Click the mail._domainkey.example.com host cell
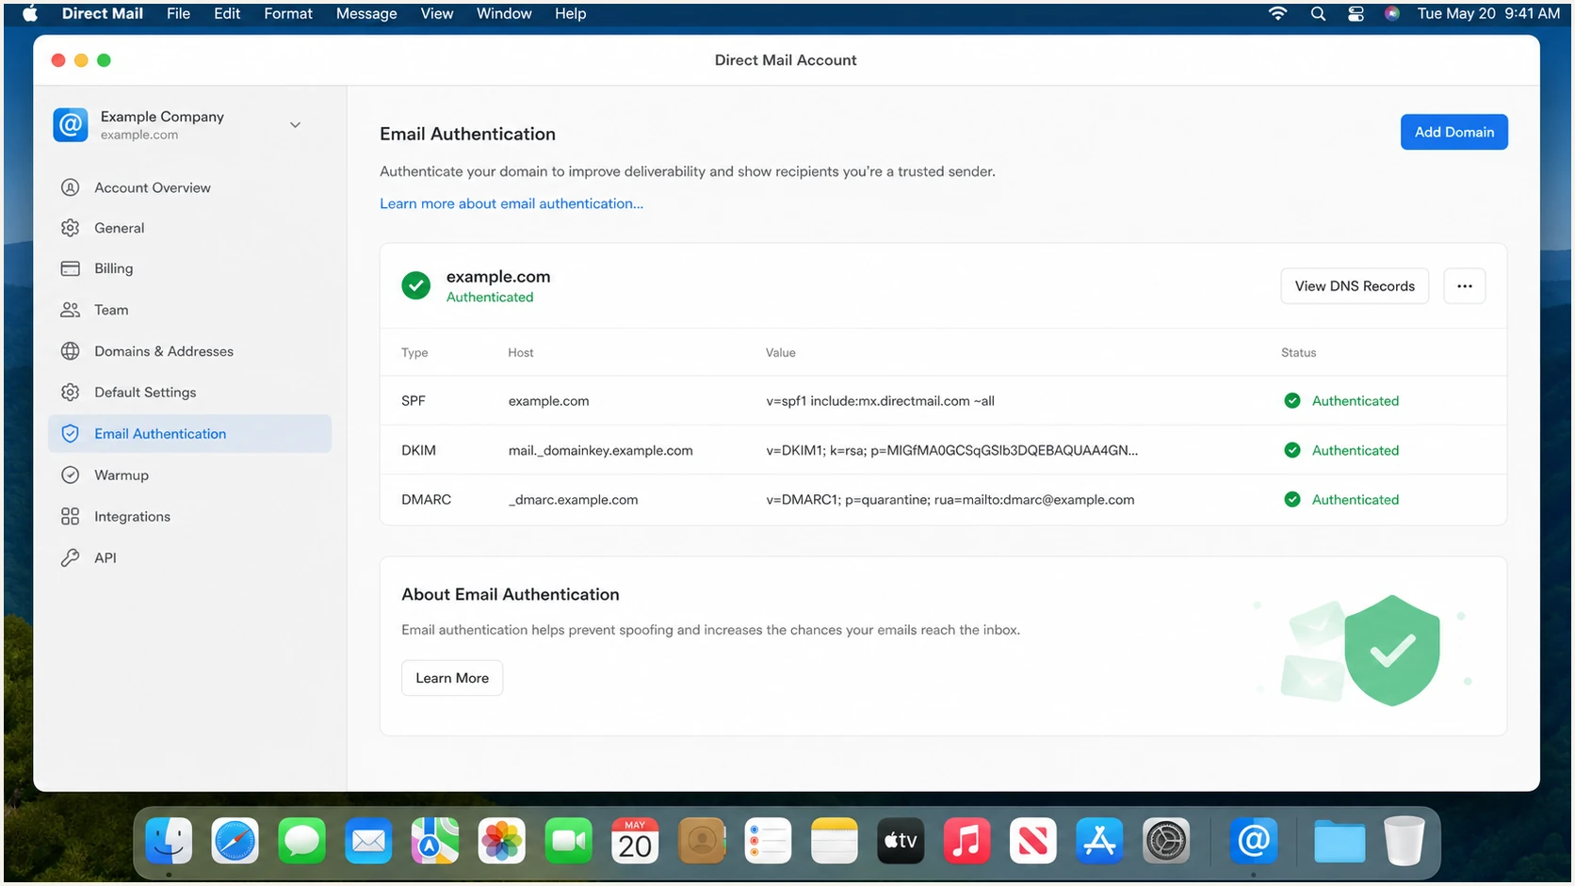The image size is (1575, 886). pyautogui.click(x=600, y=450)
